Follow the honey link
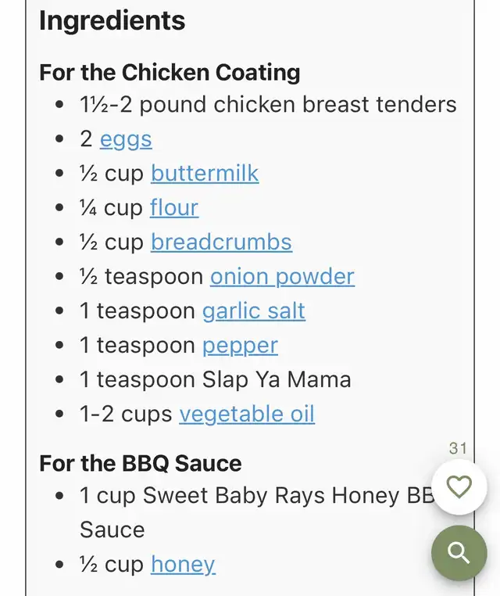This screenshot has height=596, width=500. coord(183,565)
